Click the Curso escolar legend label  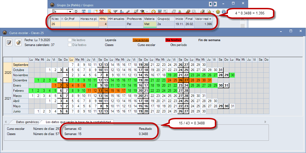point(146,45)
